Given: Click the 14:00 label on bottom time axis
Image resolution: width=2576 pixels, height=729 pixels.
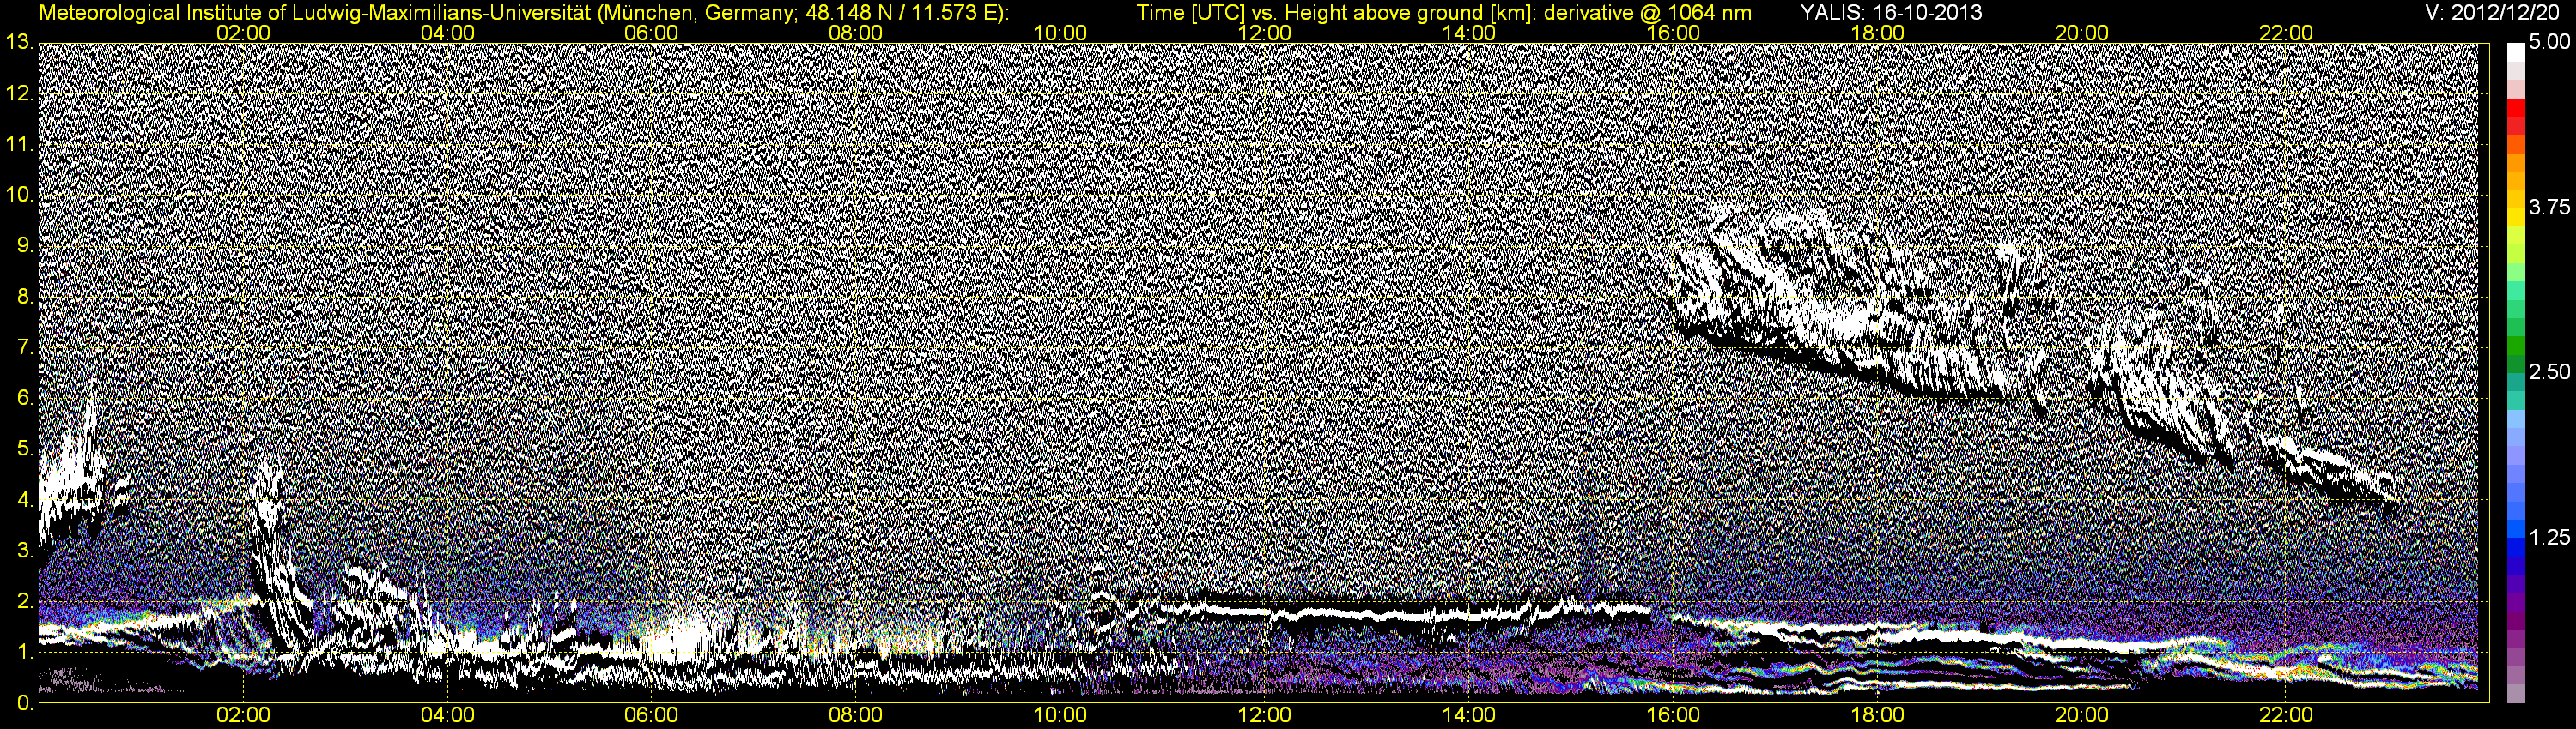Looking at the screenshot, I should [1469, 716].
